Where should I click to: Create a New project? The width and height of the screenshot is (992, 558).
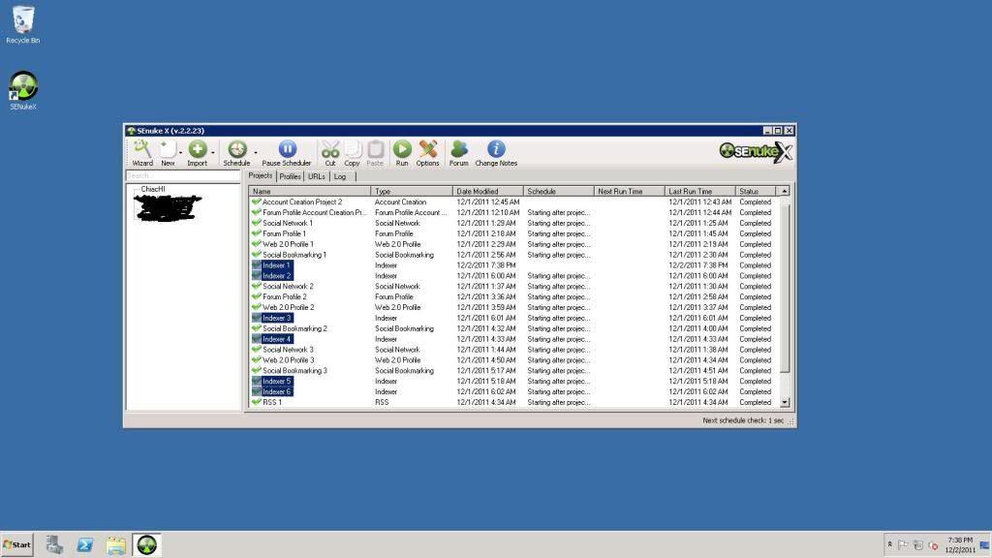click(x=167, y=153)
